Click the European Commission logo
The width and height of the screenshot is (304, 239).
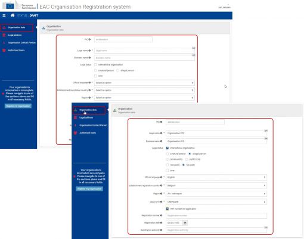pyautogui.click(x=19, y=5)
